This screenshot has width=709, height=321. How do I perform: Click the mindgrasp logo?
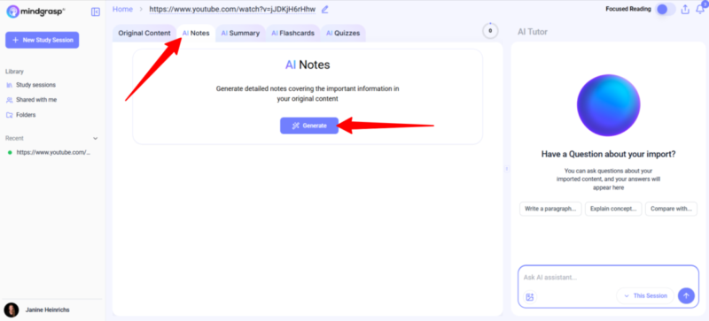pos(35,11)
